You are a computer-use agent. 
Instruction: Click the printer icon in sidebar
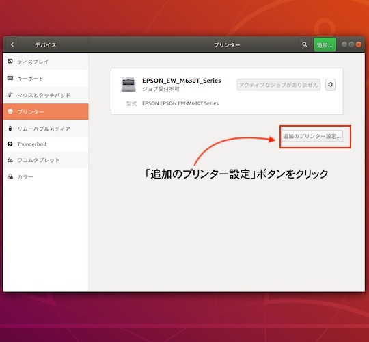10,111
